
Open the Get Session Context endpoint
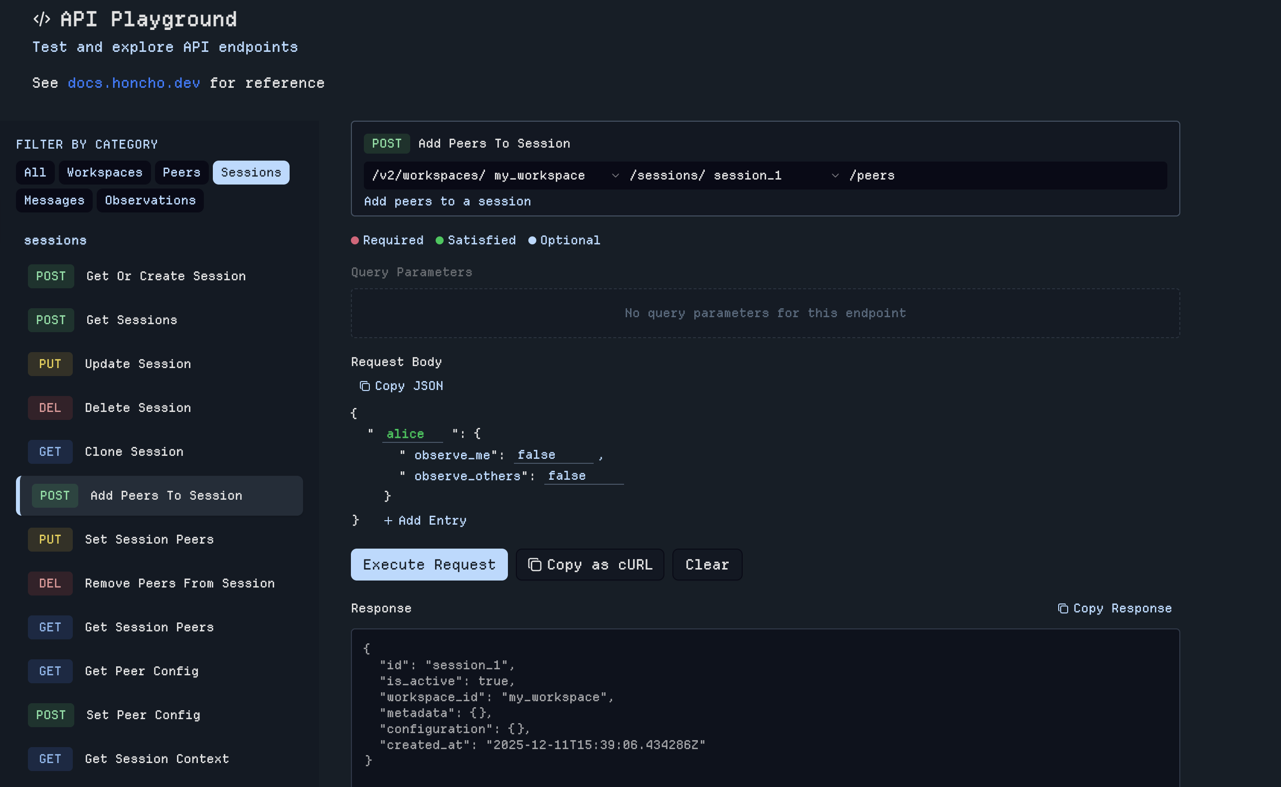pyautogui.click(x=156, y=759)
